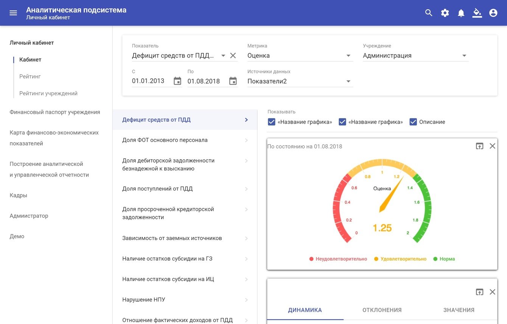Select the Доля поступлений от ПДД indicator
Viewport: 507px width, 324px height.
click(x=157, y=189)
